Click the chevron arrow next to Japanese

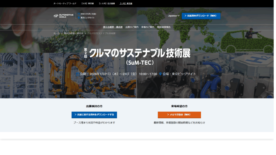tap(178, 16)
